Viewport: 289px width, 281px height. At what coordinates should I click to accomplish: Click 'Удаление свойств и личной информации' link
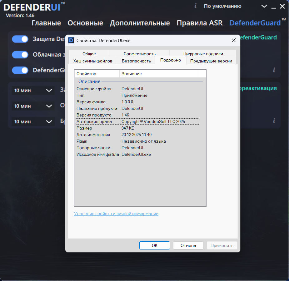coord(116,214)
